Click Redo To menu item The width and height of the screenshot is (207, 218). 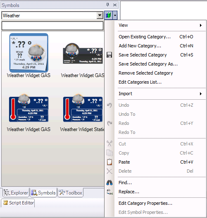pyautogui.click(x=155, y=132)
